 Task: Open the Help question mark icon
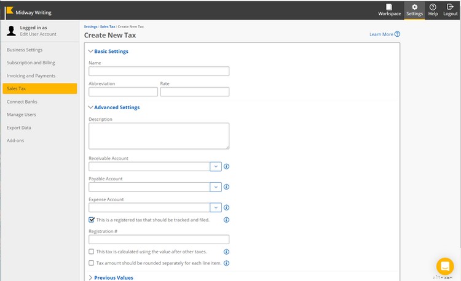point(433,7)
